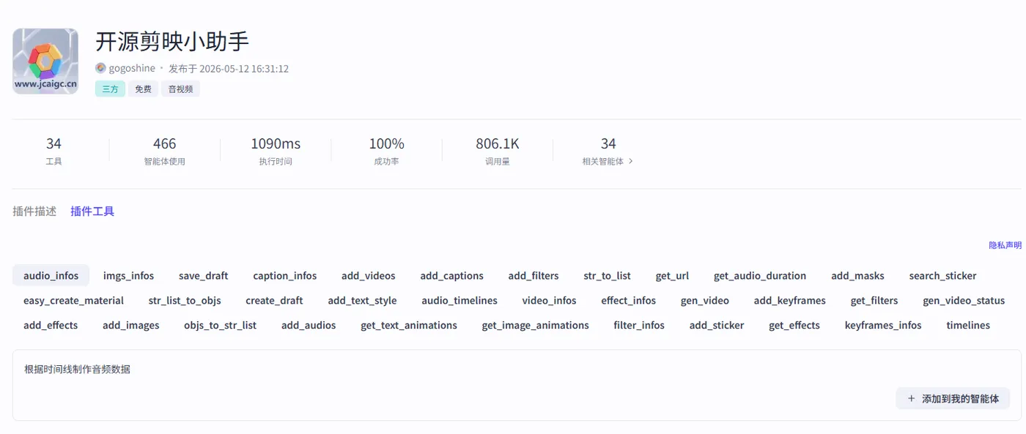Image resolution: width=1026 pixels, height=434 pixels.
Task: Open the effect_infos tool
Action: tap(629, 301)
